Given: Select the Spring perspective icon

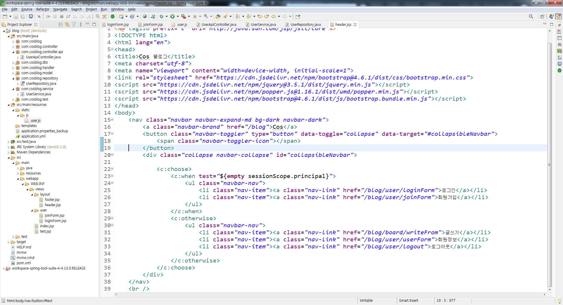Looking at the screenshot, I should (x=559, y=16).
